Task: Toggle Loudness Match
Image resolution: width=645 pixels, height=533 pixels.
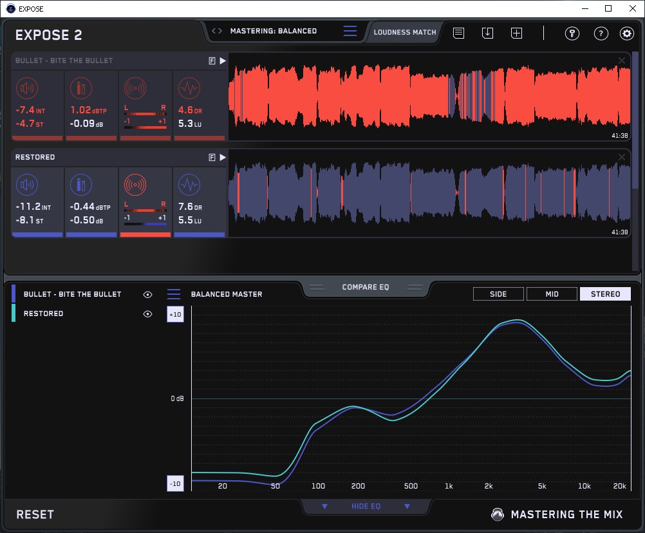Action: pyautogui.click(x=404, y=32)
